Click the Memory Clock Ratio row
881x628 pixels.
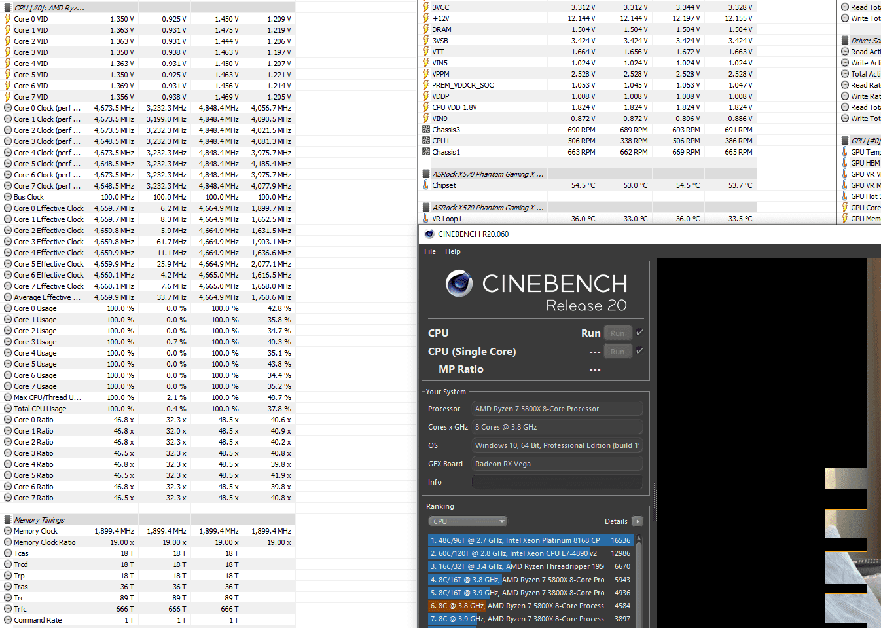[x=148, y=542]
